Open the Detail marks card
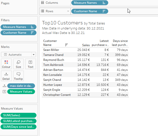Screen dimensions: 158x136 [6, 76]
